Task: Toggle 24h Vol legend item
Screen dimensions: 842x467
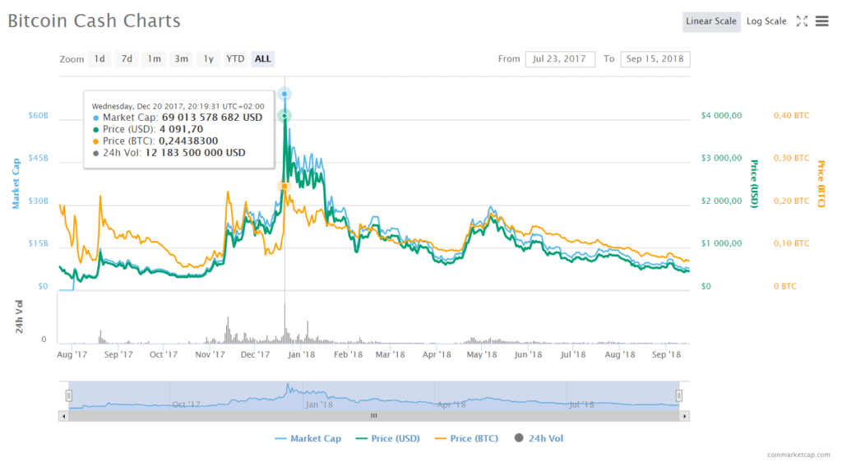Action: click(x=539, y=439)
